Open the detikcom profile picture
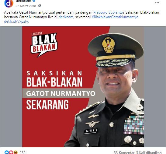Viewport: 166px width, 154px height. point(9,3)
